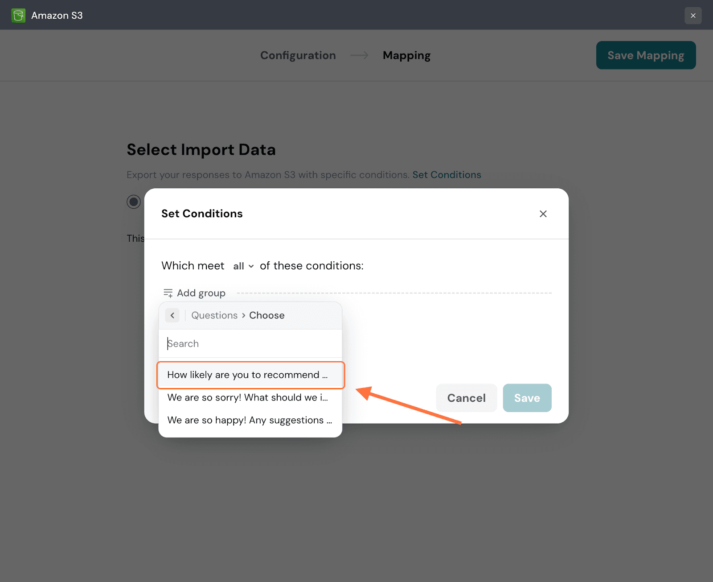Switch to the Mapping step
The height and width of the screenshot is (582, 713).
click(x=406, y=55)
